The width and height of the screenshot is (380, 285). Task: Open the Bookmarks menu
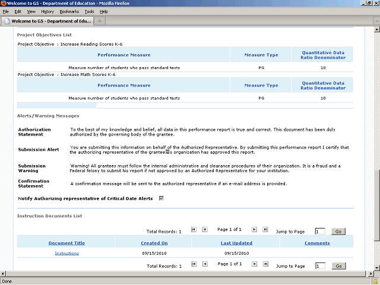coord(69,11)
